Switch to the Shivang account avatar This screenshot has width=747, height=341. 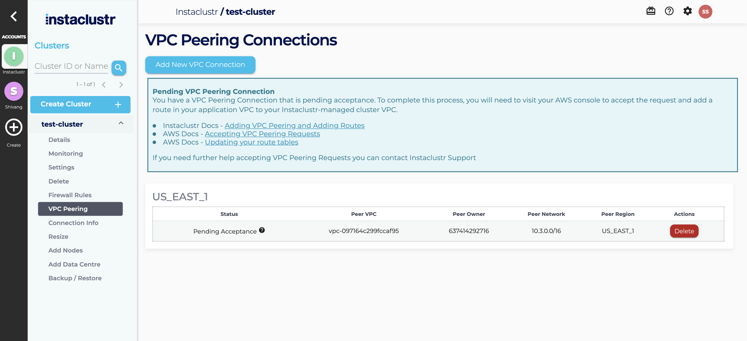(x=14, y=91)
